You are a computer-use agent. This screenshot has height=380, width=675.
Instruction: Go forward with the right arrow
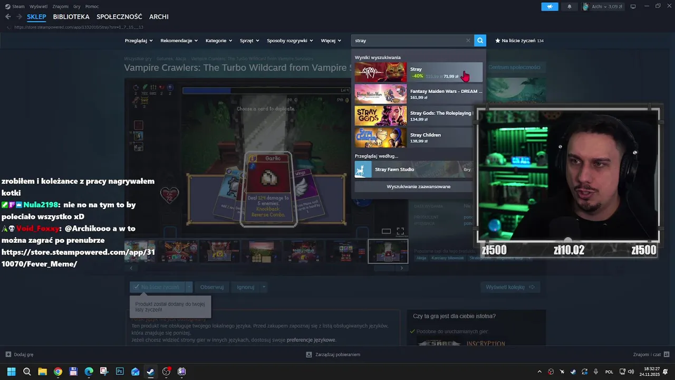[x=20, y=17]
